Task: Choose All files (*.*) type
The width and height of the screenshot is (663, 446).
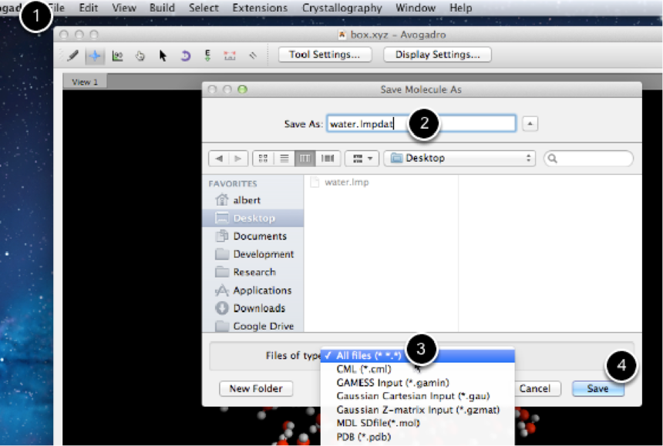Action: (x=418, y=356)
